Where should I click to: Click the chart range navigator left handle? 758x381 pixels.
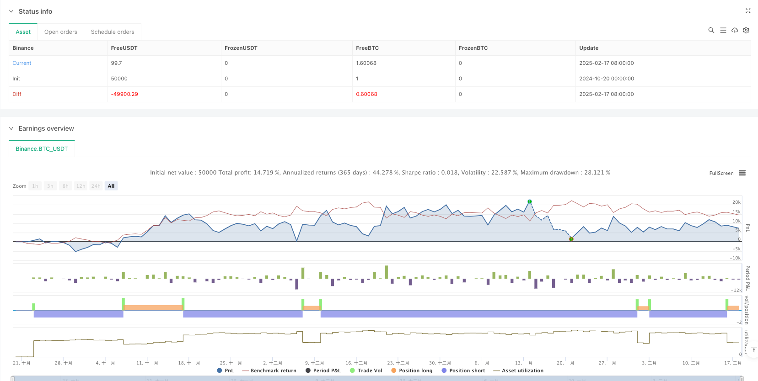point(13,379)
